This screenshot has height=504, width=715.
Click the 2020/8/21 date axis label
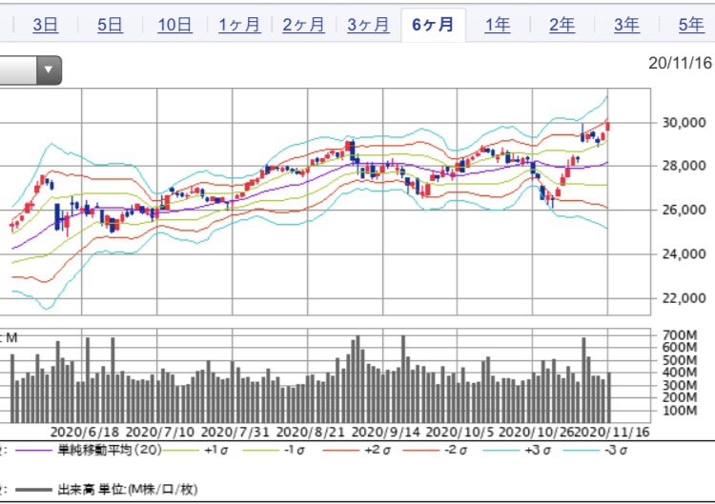[311, 432]
